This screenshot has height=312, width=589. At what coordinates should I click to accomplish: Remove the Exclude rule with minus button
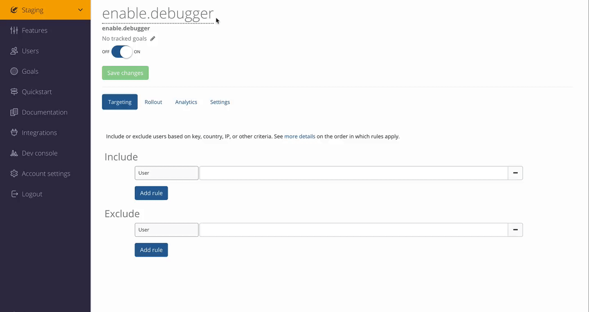coord(515,230)
